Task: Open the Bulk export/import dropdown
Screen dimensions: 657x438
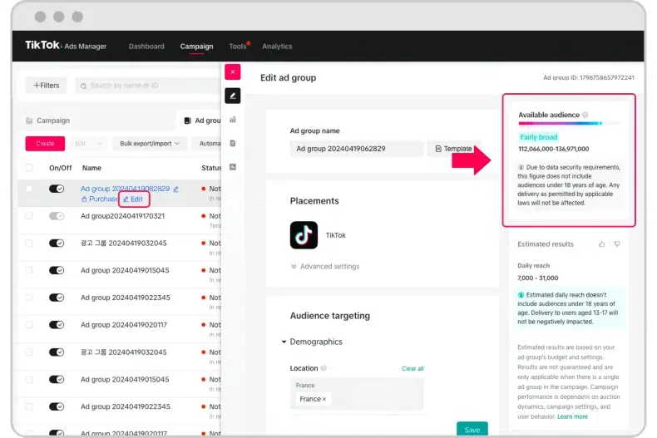Action: [150, 144]
